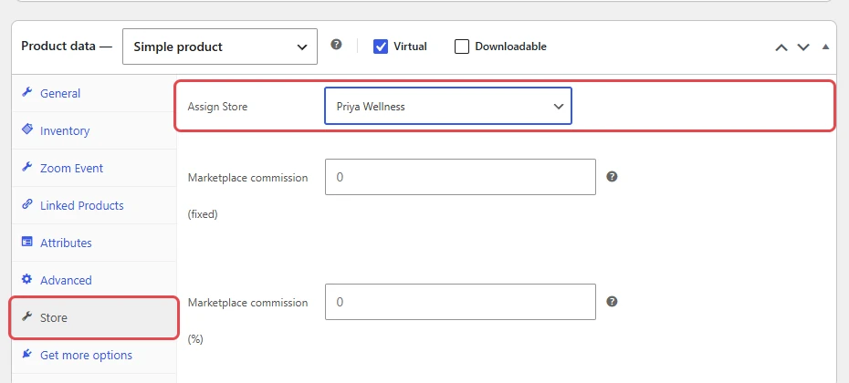849x383 pixels.
Task: Open the Assign Store dropdown
Action: [448, 106]
